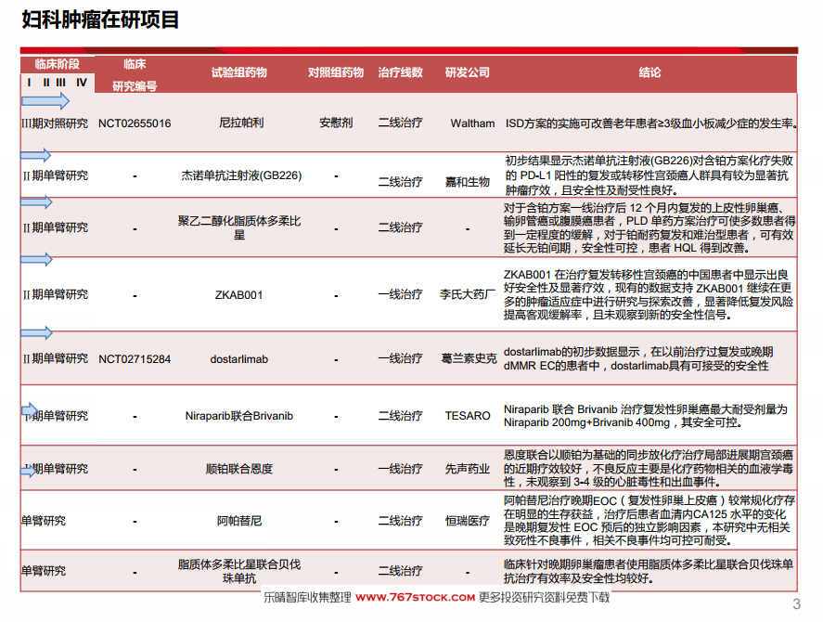Viewport: 823px width, 622px height.
Task: Select 二线治疗 in the 脂质体多柔比星联合贝伐珠单抗 row
Action: pyautogui.click(x=401, y=571)
